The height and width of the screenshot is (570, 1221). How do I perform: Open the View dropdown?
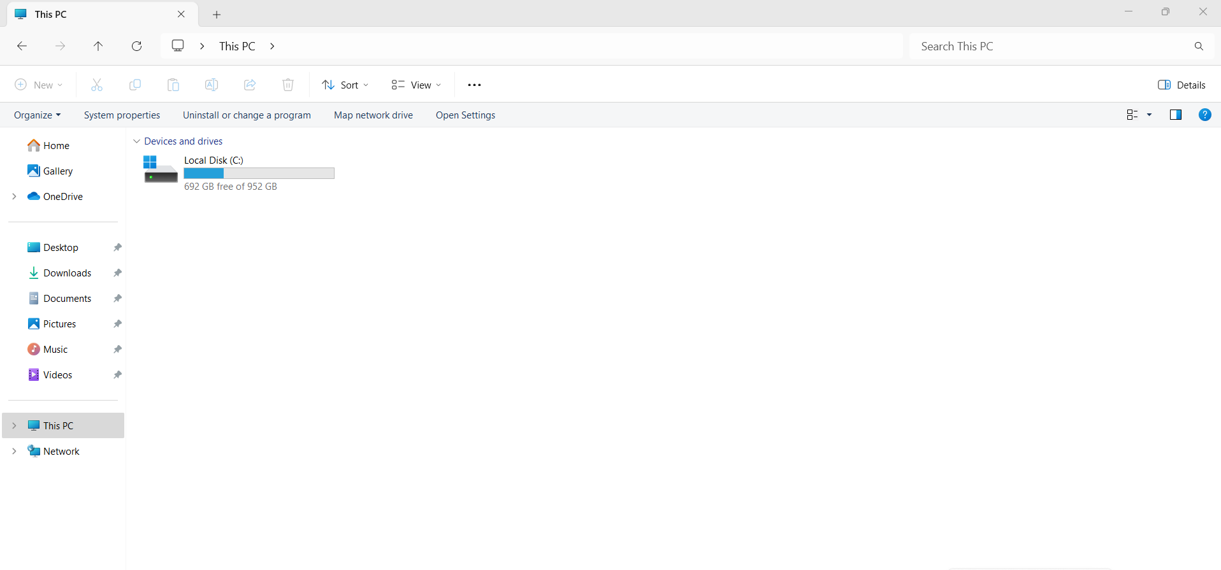click(x=416, y=85)
